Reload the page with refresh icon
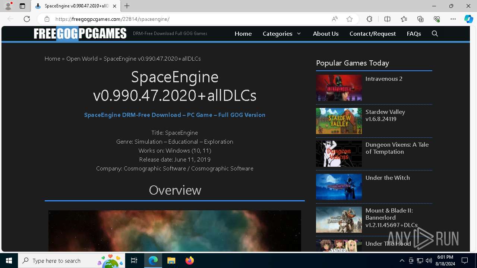 [x=27, y=19]
